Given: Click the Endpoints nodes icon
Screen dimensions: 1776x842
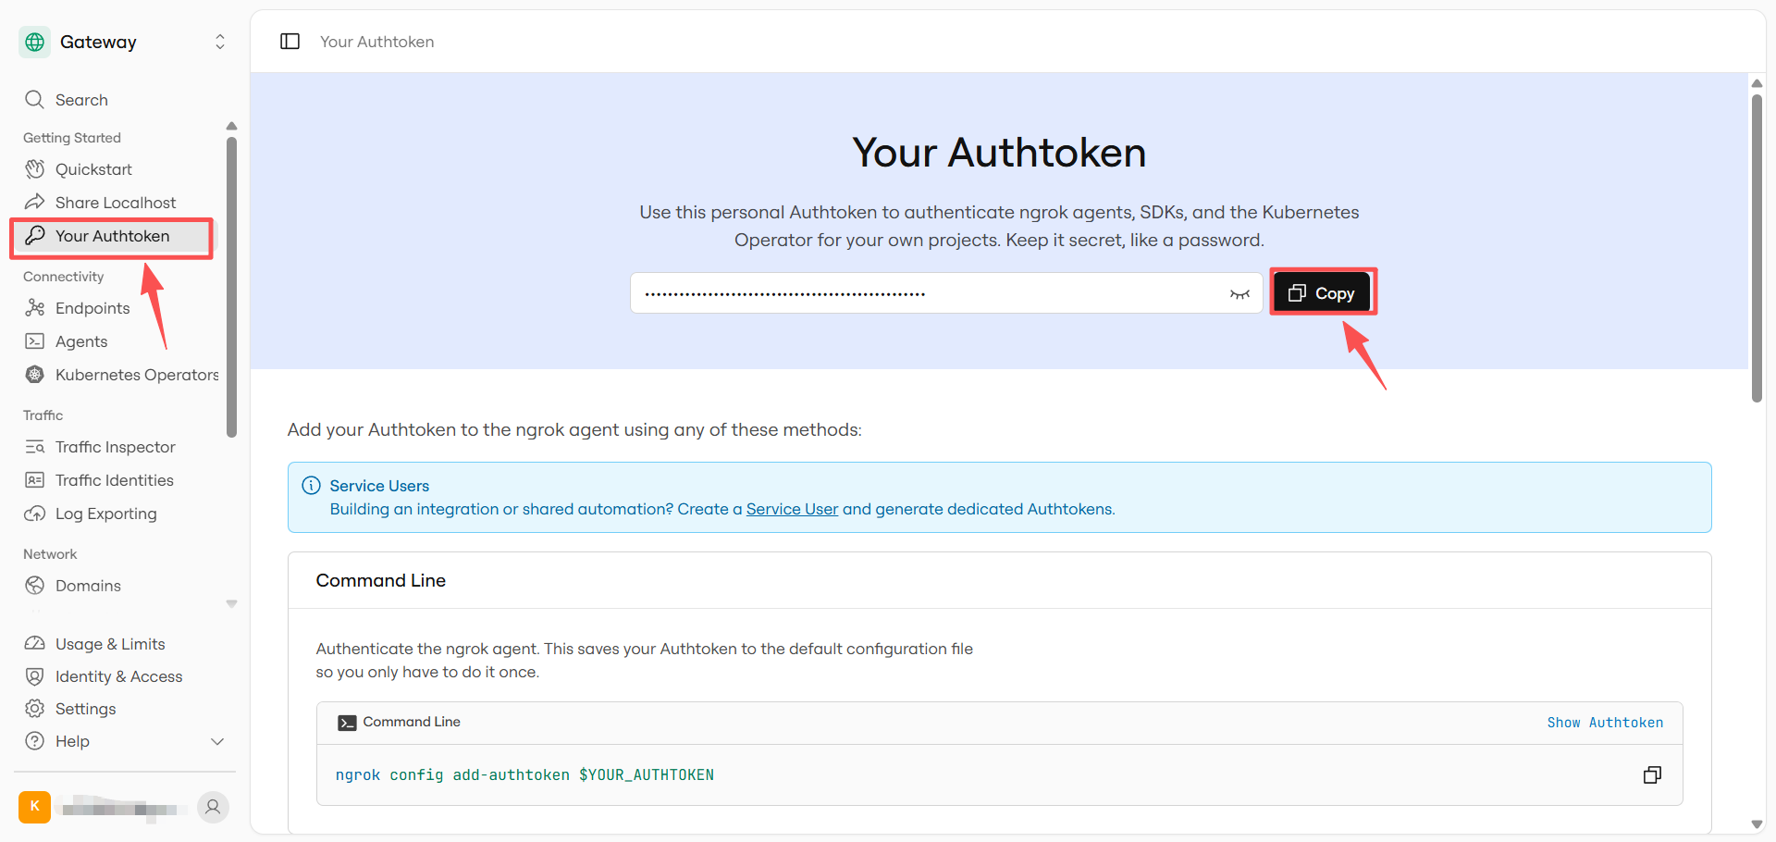Looking at the screenshot, I should pos(35,307).
